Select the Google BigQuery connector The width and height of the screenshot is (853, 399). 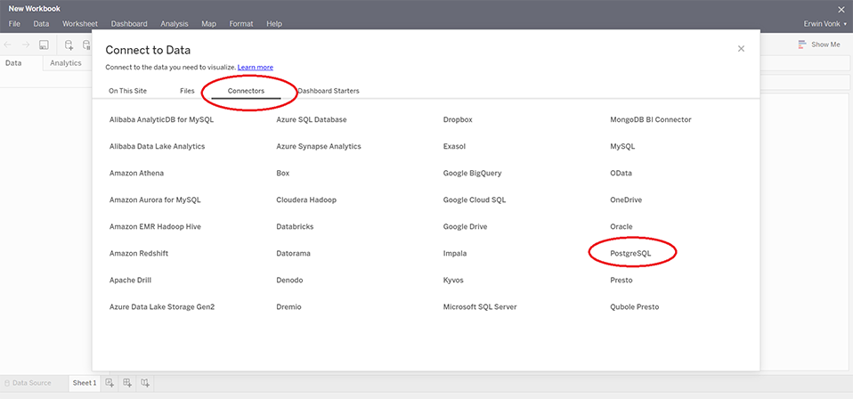tap(473, 174)
